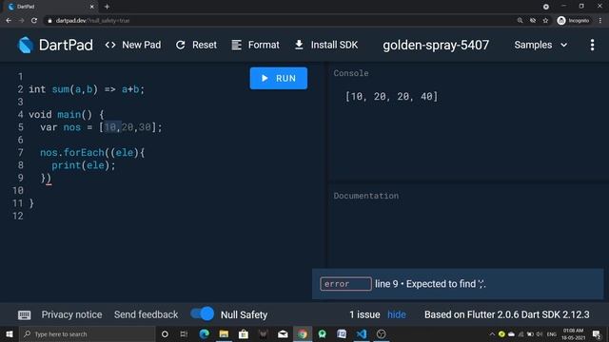This screenshot has width=609, height=342.
Task: Click the 'var nos' list declaration line
Action: point(101,127)
